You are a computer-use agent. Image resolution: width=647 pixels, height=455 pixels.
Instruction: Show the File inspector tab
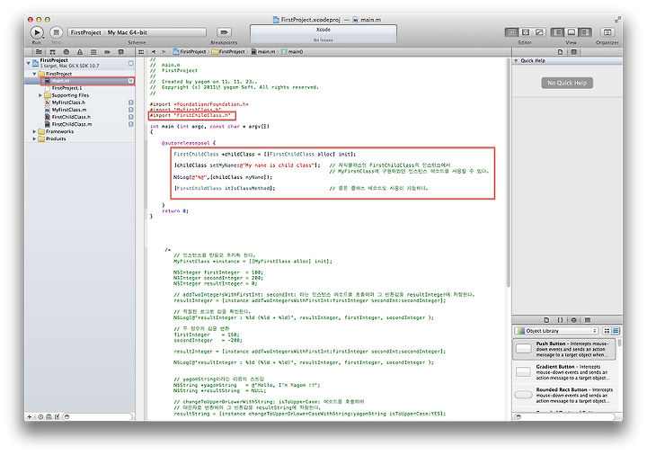pyautogui.click(x=560, y=52)
